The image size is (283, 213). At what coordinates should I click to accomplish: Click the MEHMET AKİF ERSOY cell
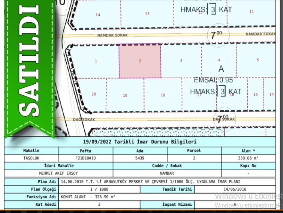tap(58, 173)
